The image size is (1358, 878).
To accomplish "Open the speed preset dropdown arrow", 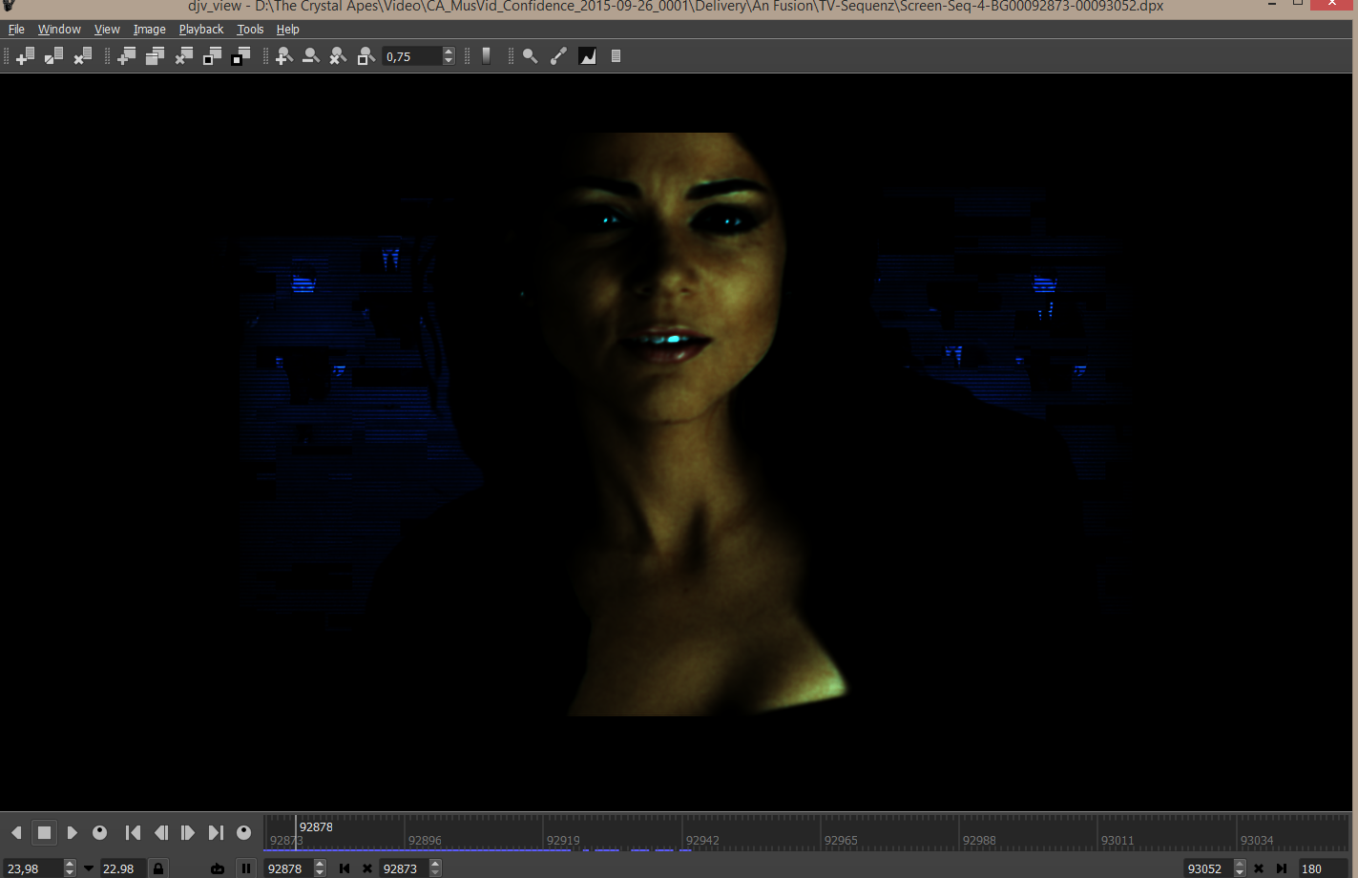I will point(89,868).
